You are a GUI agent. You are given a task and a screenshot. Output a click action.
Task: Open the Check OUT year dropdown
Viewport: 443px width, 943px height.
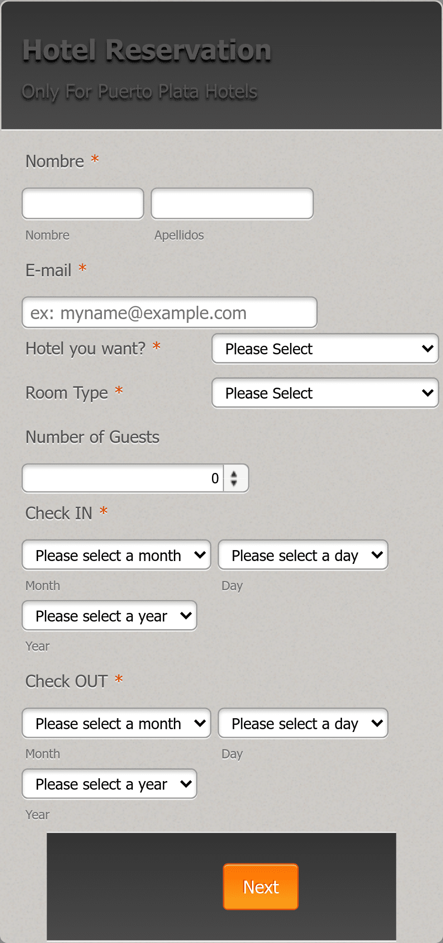[x=109, y=784]
